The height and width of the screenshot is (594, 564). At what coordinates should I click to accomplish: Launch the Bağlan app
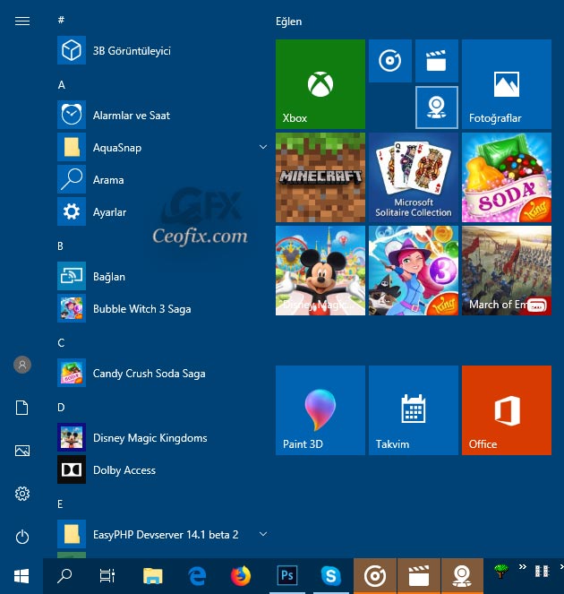(x=163, y=276)
